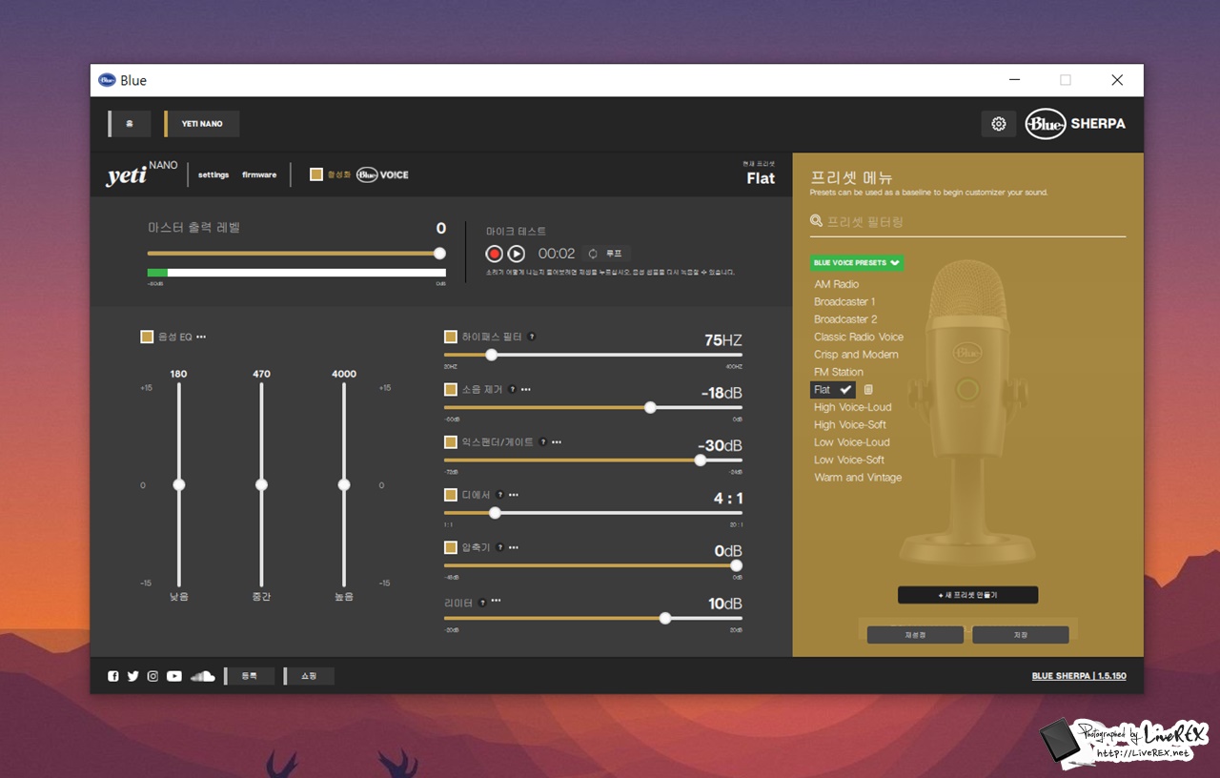Toggle the 압축기 checkbox
Screen dimensions: 1220x778
click(x=451, y=547)
